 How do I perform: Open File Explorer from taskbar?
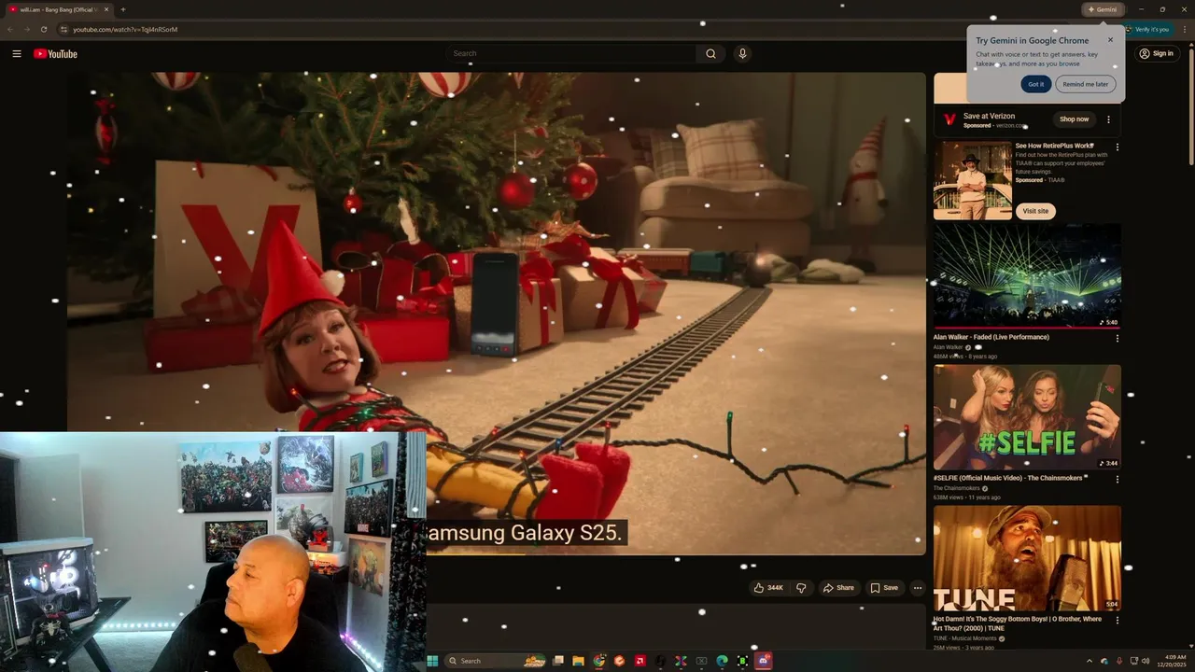pyautogui.click(x=578, y=661)
